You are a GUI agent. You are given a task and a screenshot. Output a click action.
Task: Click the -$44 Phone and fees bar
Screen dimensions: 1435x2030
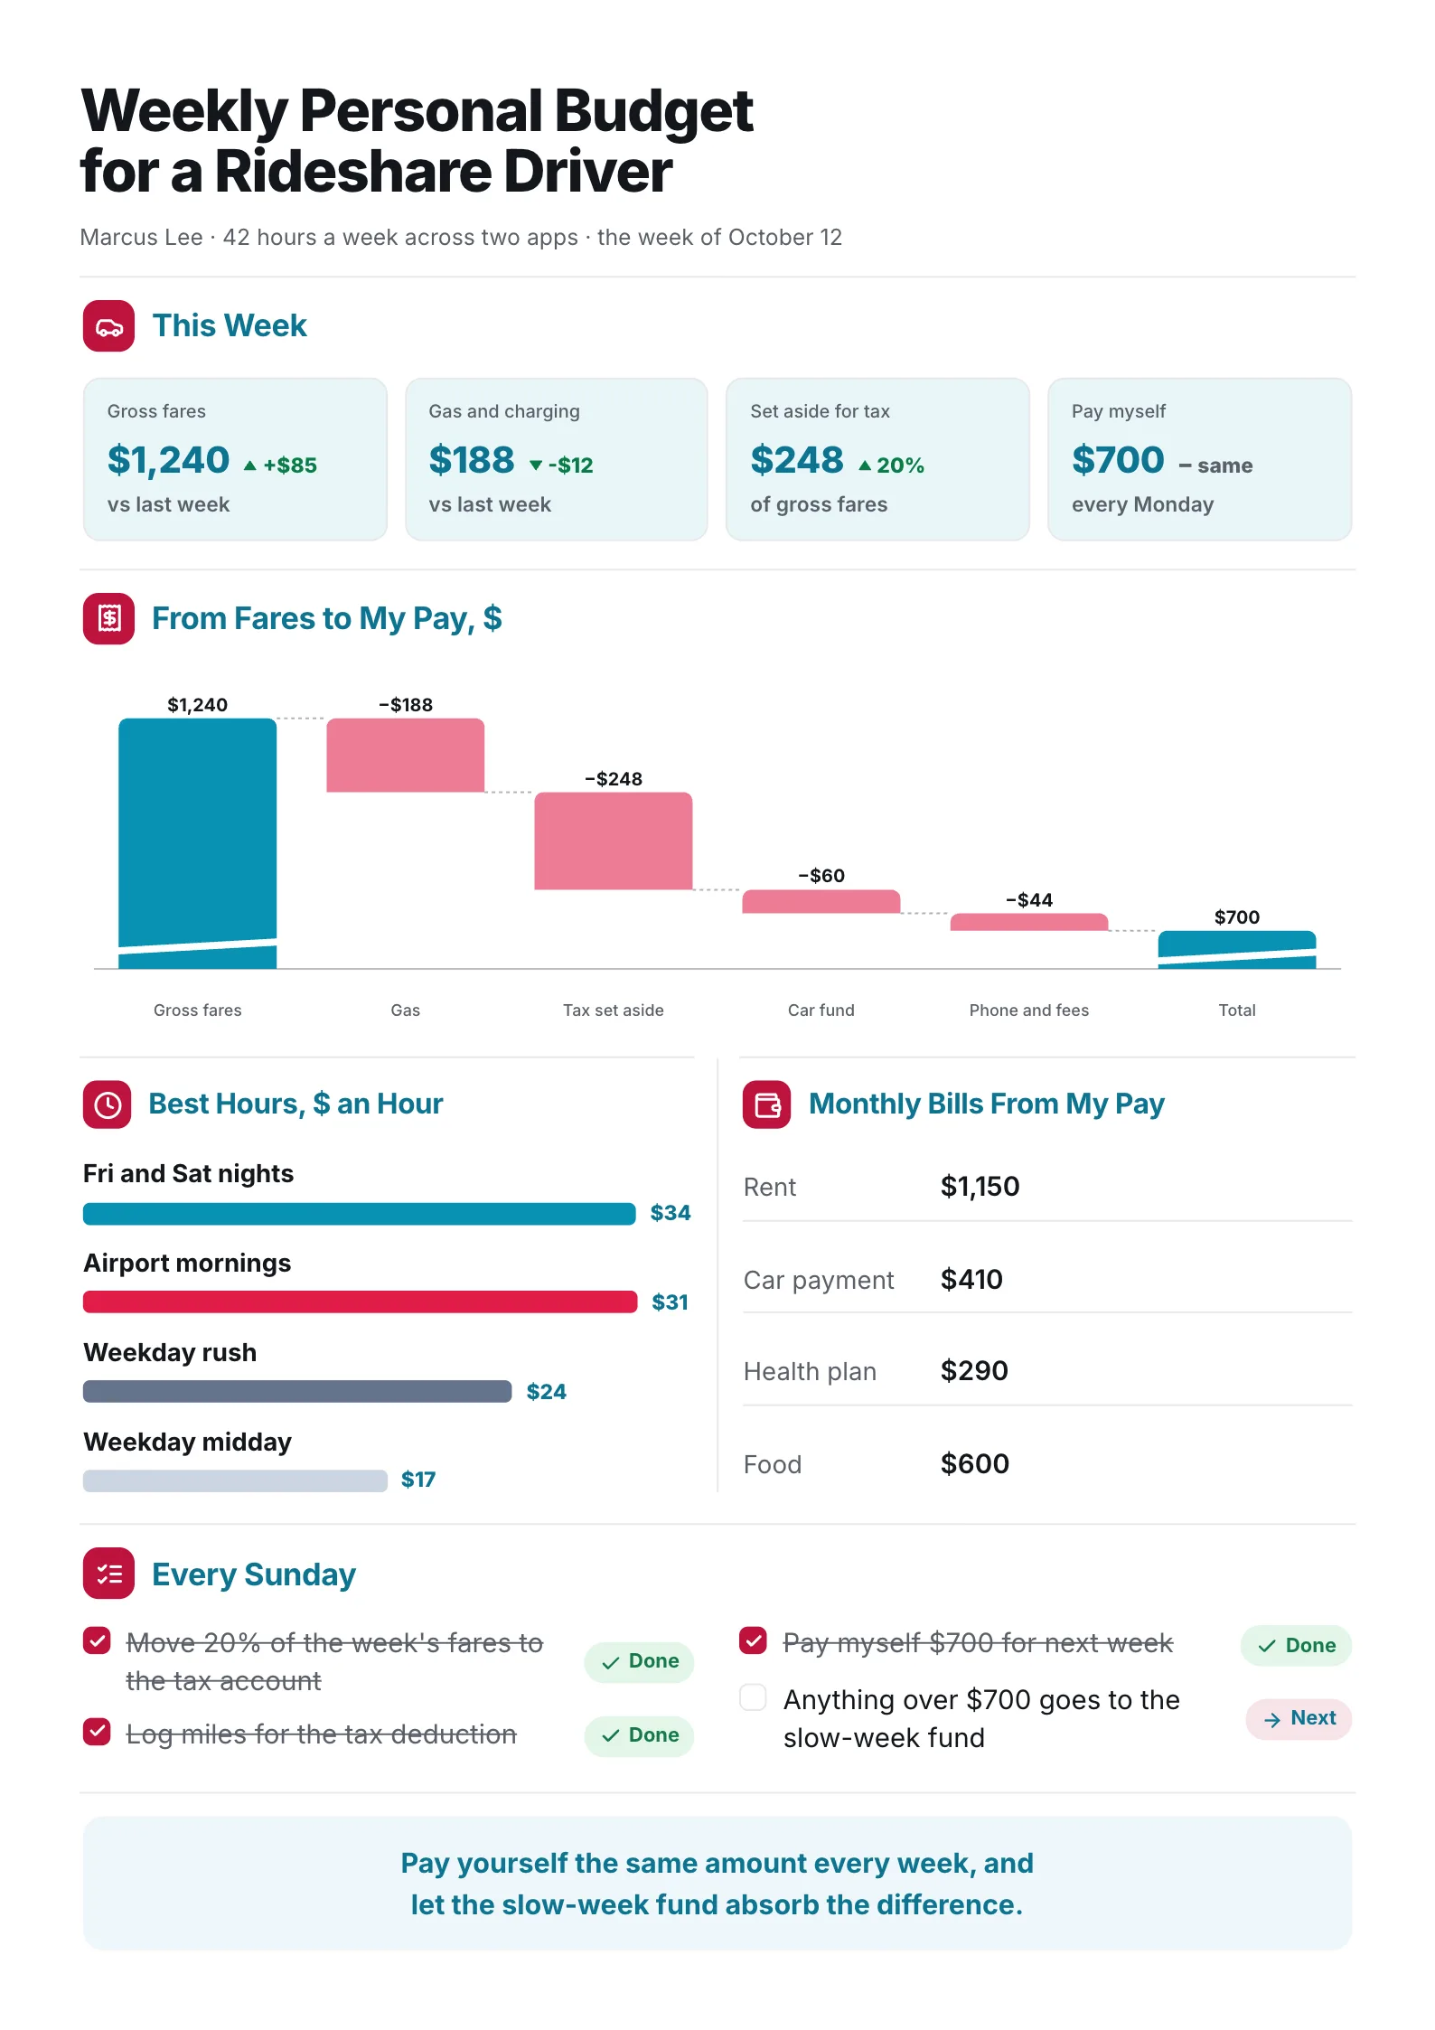tap(1029, 922)
